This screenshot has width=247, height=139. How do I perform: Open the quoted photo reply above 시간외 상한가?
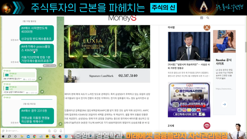20,88
